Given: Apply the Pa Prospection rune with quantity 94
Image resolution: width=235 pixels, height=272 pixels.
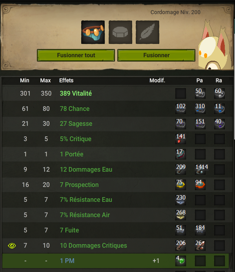Looking at the screenshot, I should pyautogui.click(x=200, y=185).
